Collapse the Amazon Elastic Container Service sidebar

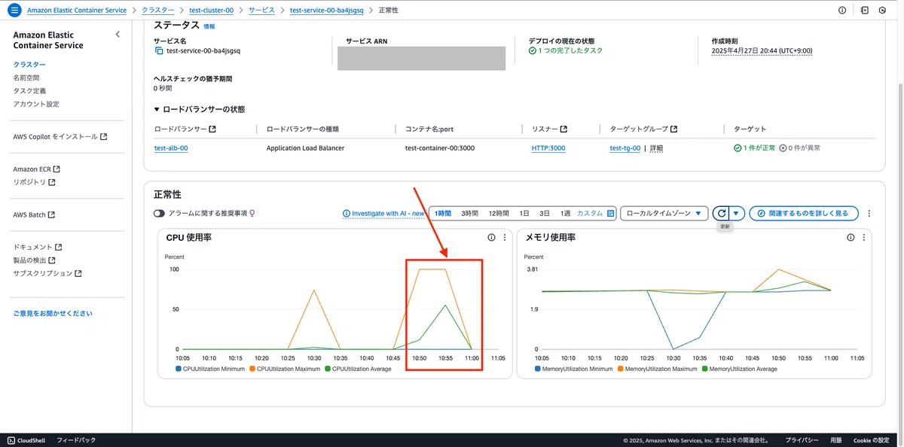coord(118,35)
